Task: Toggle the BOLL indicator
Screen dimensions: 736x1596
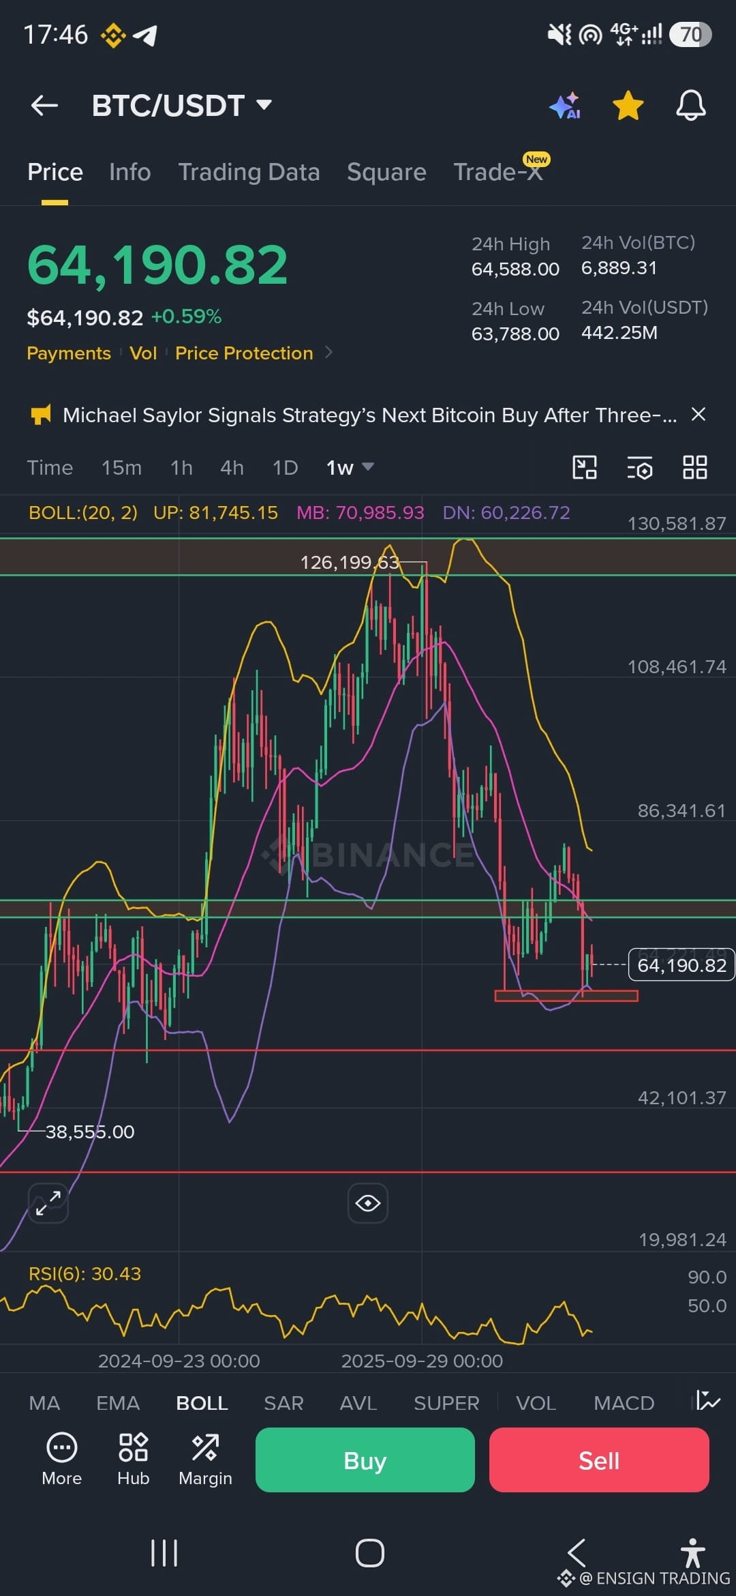Action: pos(202,1403)
